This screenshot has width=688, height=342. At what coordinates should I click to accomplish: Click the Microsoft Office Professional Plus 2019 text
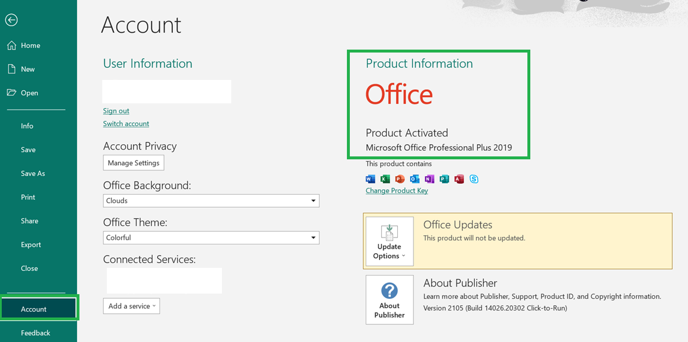pyautogui.click(x=439, y=148)
